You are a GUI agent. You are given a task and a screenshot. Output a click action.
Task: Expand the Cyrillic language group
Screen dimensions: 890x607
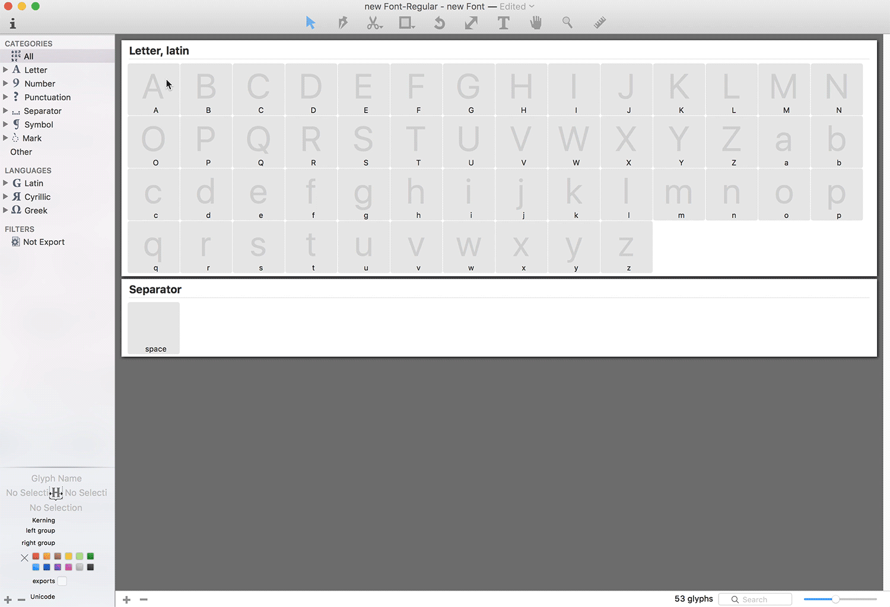[x=5, y=196]
